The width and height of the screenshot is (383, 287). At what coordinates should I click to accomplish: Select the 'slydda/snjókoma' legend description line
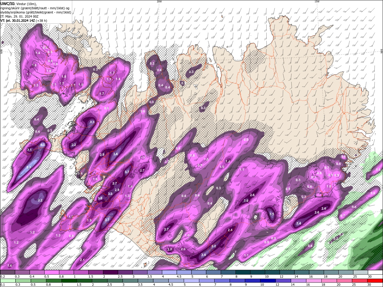coord(36,12)
